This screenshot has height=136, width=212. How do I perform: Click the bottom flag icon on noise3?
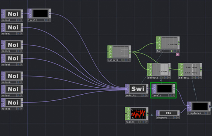(x=128, y=118)
